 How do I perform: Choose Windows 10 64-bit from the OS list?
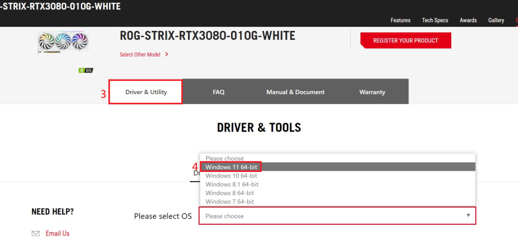pyautogui.click(x=232, y=176)
